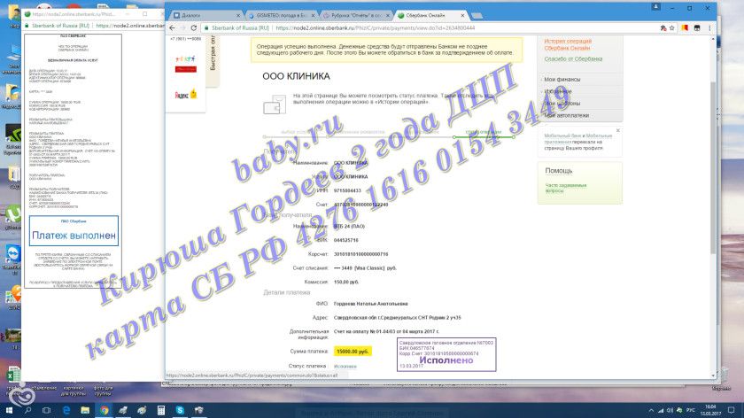Viewport: 744px width, 418px height.
Task: Click the dark extension icon beside menu
Action: [x=697, y=28]
